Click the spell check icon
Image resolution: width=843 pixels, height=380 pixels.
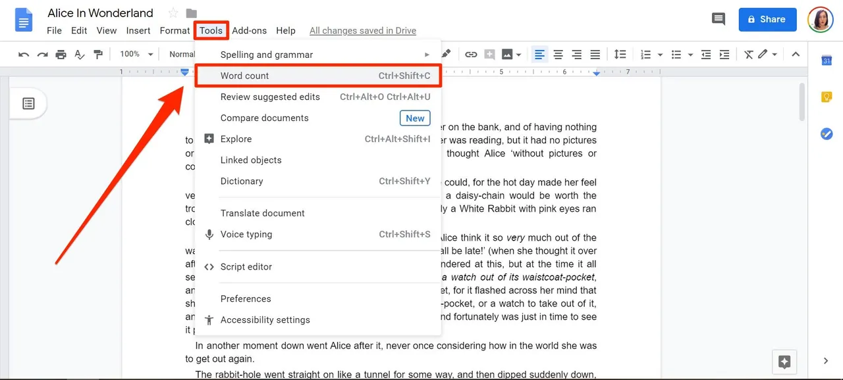click(x=80, y=55)
